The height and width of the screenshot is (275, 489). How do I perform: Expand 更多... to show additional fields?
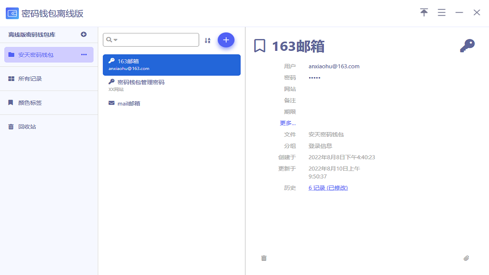tap(287, 123)
